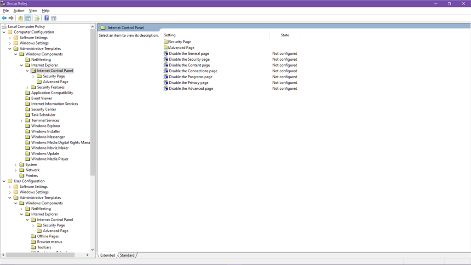Click the Export List toolbar icon

[37, 18]
